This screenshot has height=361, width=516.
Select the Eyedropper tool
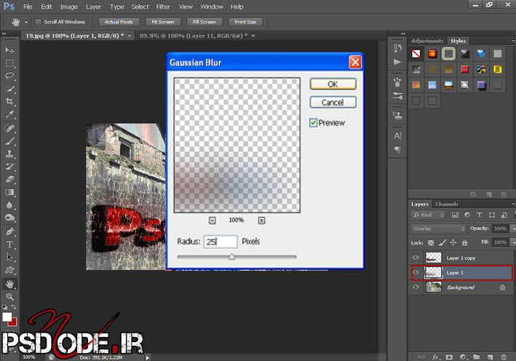[9, 114]
